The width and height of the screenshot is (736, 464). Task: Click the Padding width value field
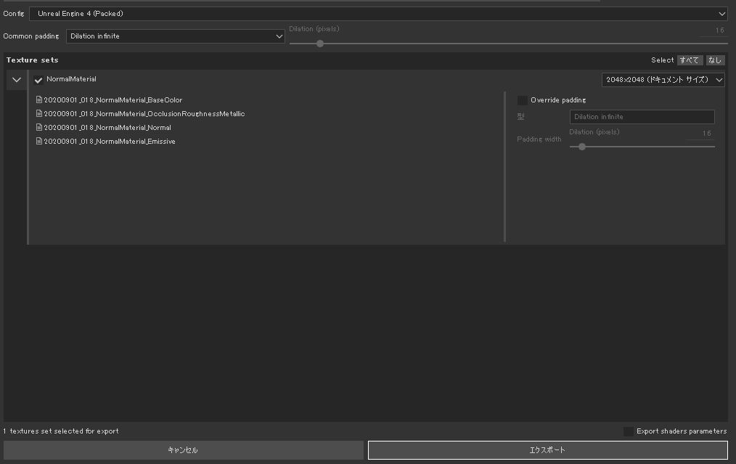point(700,134)
